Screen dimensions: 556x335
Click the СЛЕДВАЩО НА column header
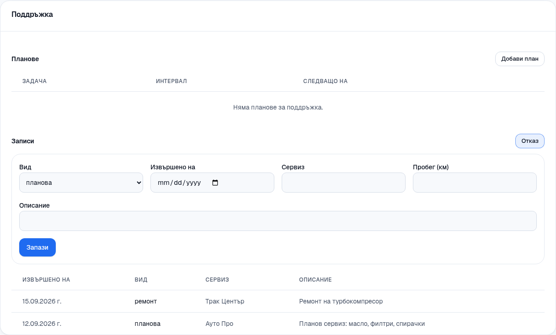pyautogui.click(x=326, y=81)
